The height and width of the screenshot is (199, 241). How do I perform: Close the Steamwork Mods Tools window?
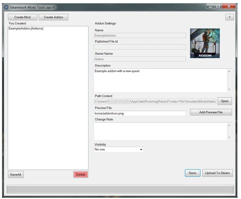(229, 6)
